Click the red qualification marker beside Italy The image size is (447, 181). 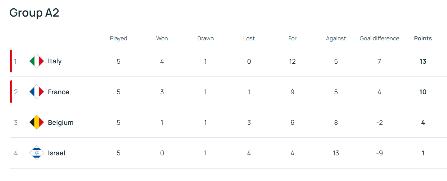[x=11, y=61]
